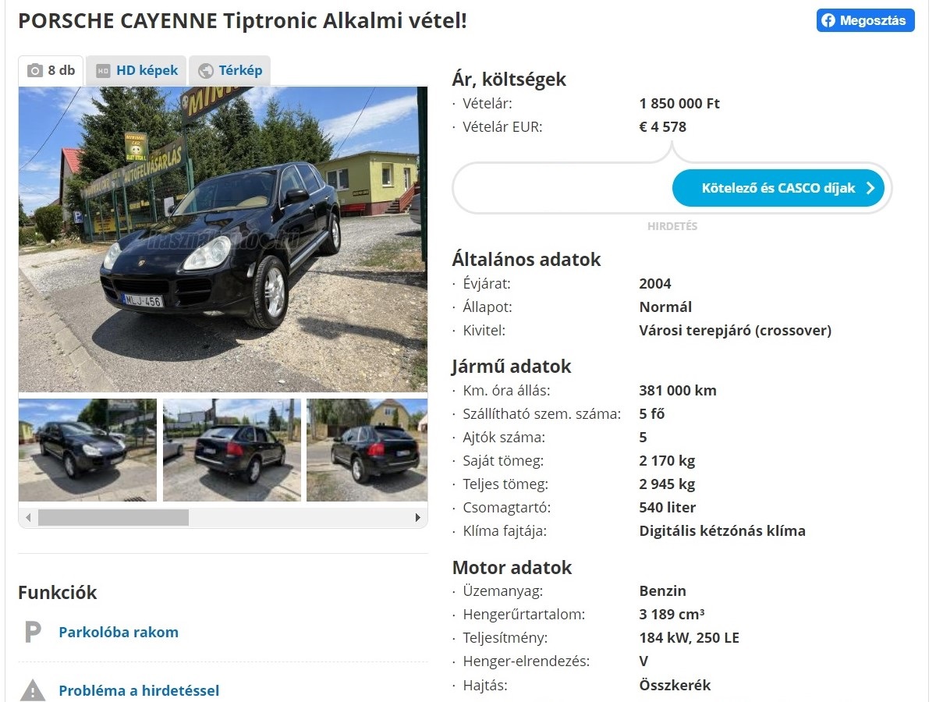Click chevron arrow on Kötelező és CASCO díjak
The height and width of the screenshot is (702, 936).
pos(871,188)
